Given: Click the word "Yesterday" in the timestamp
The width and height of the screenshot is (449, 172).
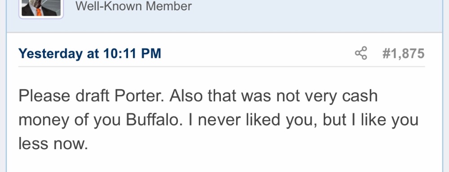Looking at the screenshot, I should pyautogui.click(x=50, y=54).
